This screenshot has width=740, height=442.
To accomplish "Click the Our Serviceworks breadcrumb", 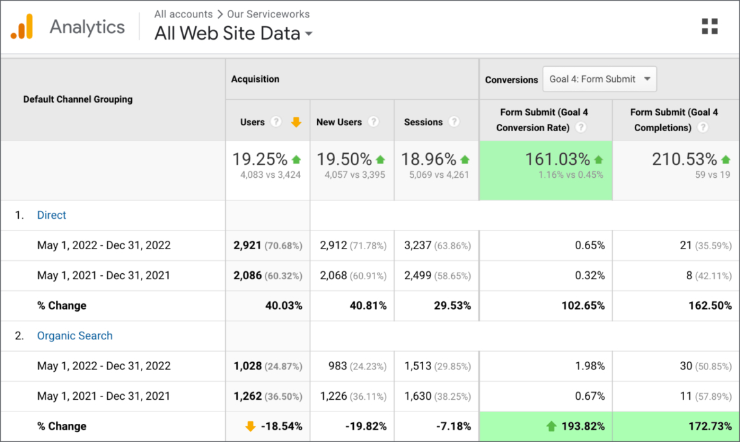I will coord(268,14).
